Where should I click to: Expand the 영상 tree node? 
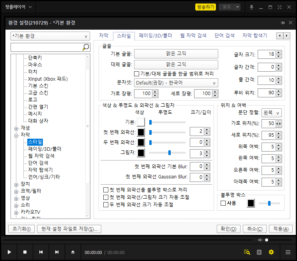point(16,199)
